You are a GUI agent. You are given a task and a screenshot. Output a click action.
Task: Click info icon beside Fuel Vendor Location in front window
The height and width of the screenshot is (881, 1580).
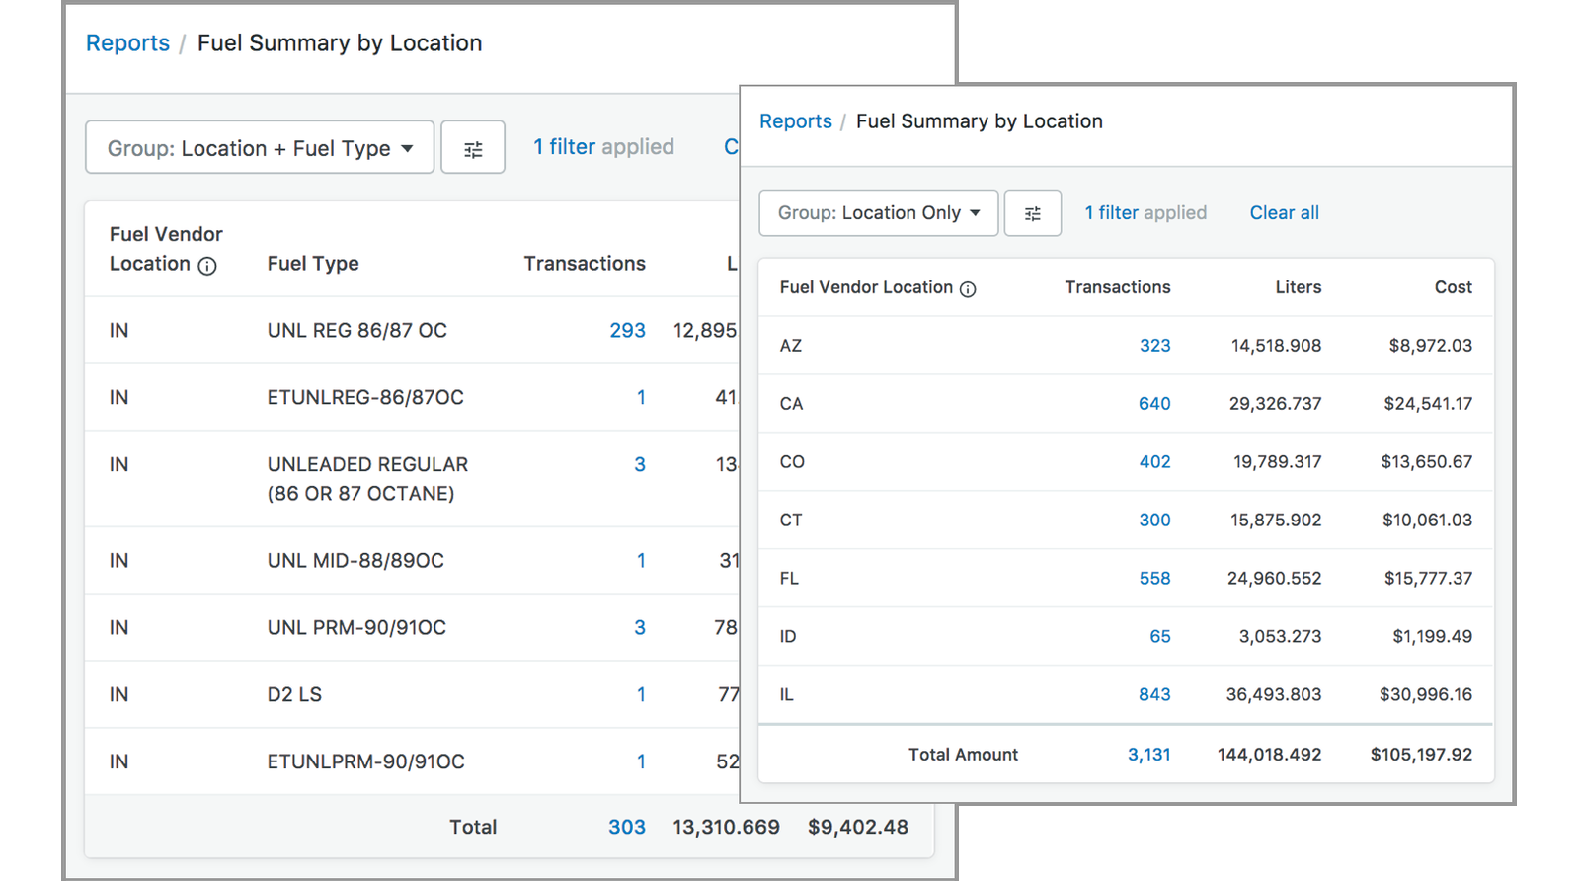(x=968, y=289)
